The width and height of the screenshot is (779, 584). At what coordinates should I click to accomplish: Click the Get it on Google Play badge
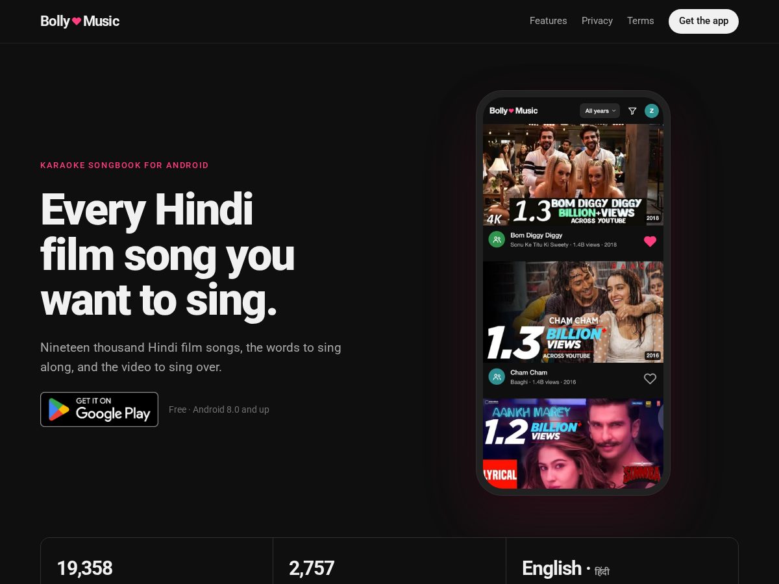click(99, 409)
